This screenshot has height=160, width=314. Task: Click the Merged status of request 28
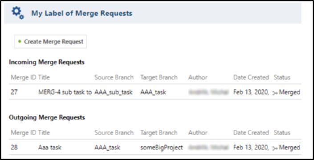pyautogui.click(x=290, y=148)
